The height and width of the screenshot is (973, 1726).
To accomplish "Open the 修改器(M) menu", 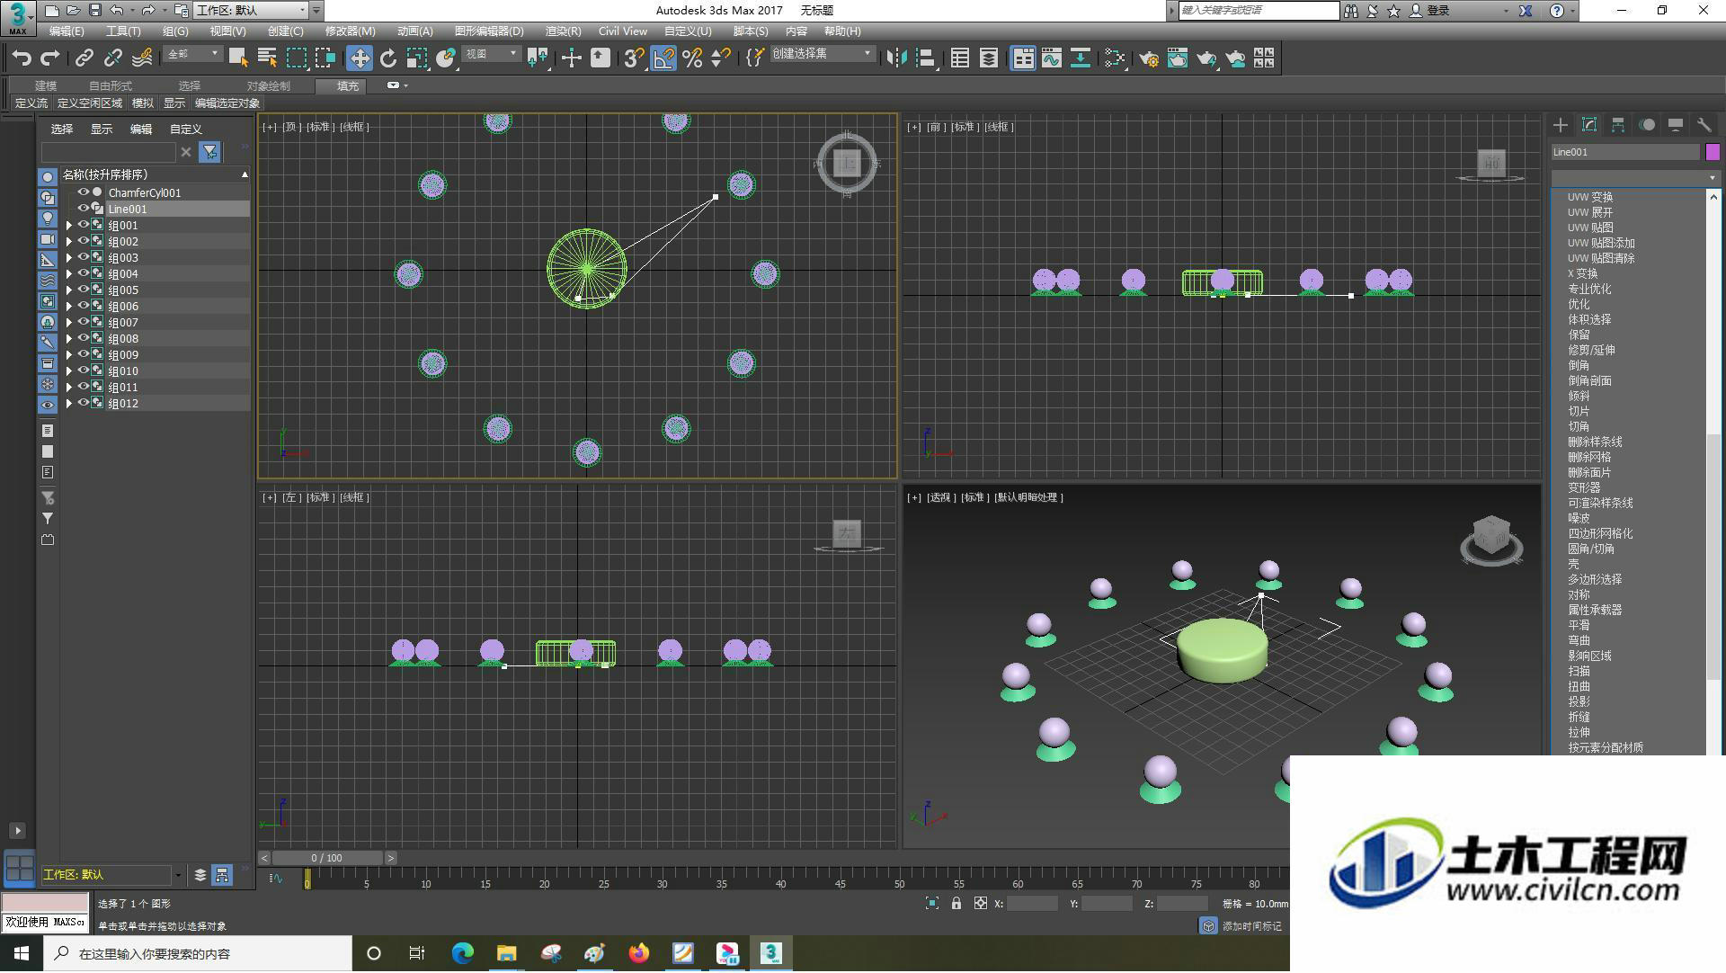I will [350, 31].
